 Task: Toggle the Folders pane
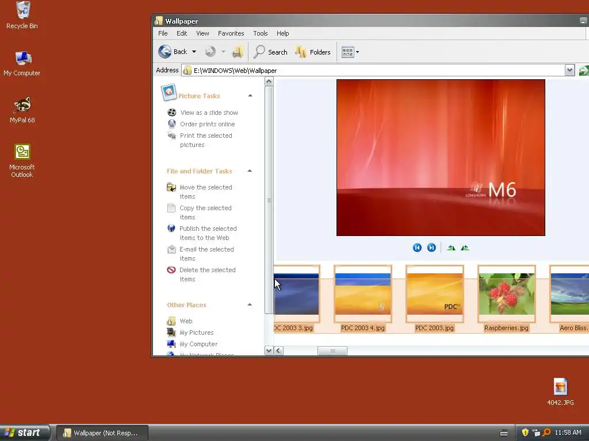(313, 52)
